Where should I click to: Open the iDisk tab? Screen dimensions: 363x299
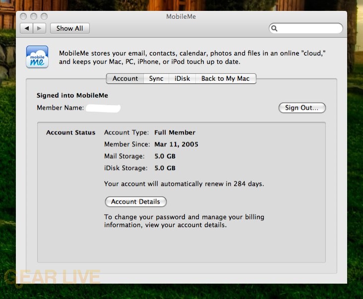[182, 78]
